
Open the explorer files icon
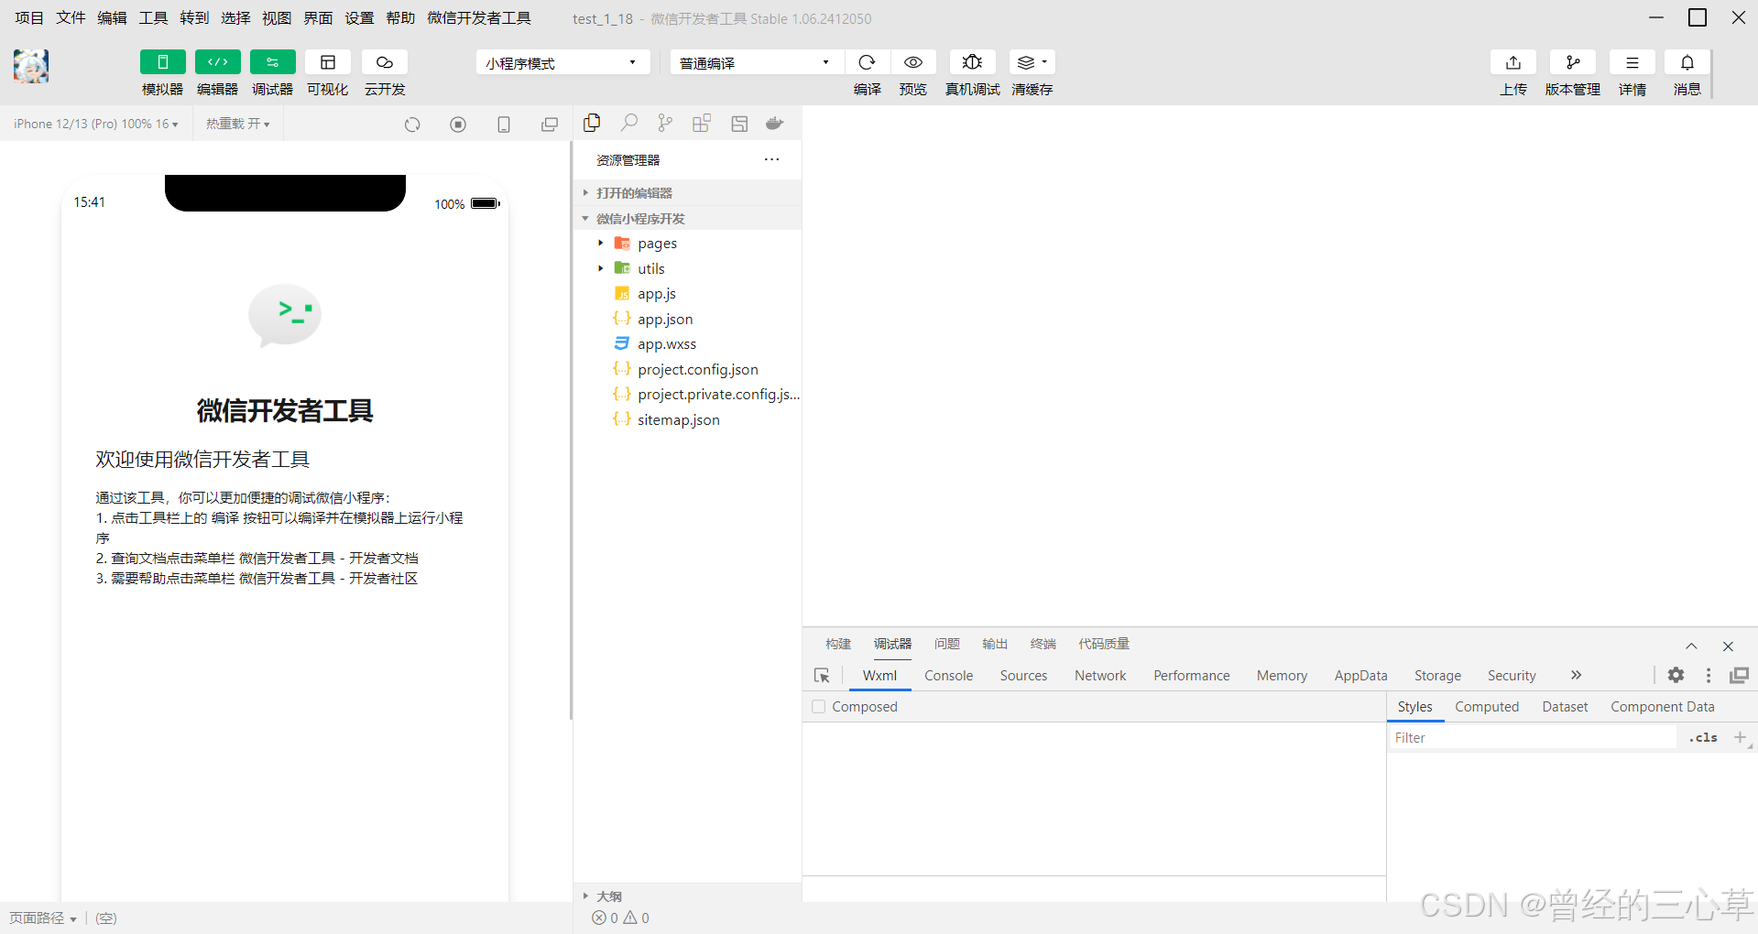(592, 123)
